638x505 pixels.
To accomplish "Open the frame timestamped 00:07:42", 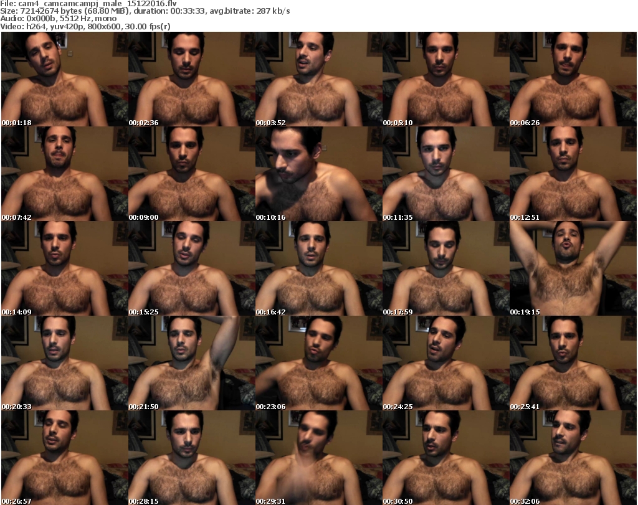I will pyautogui.click(x=64, y=174).
